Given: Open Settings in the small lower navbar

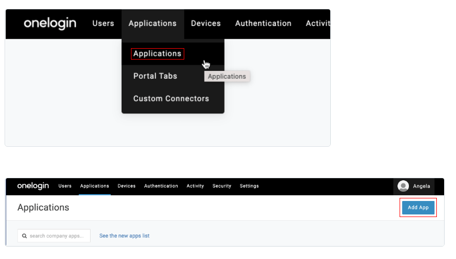Looking at the screenshot, I should [x=249, y=186].
